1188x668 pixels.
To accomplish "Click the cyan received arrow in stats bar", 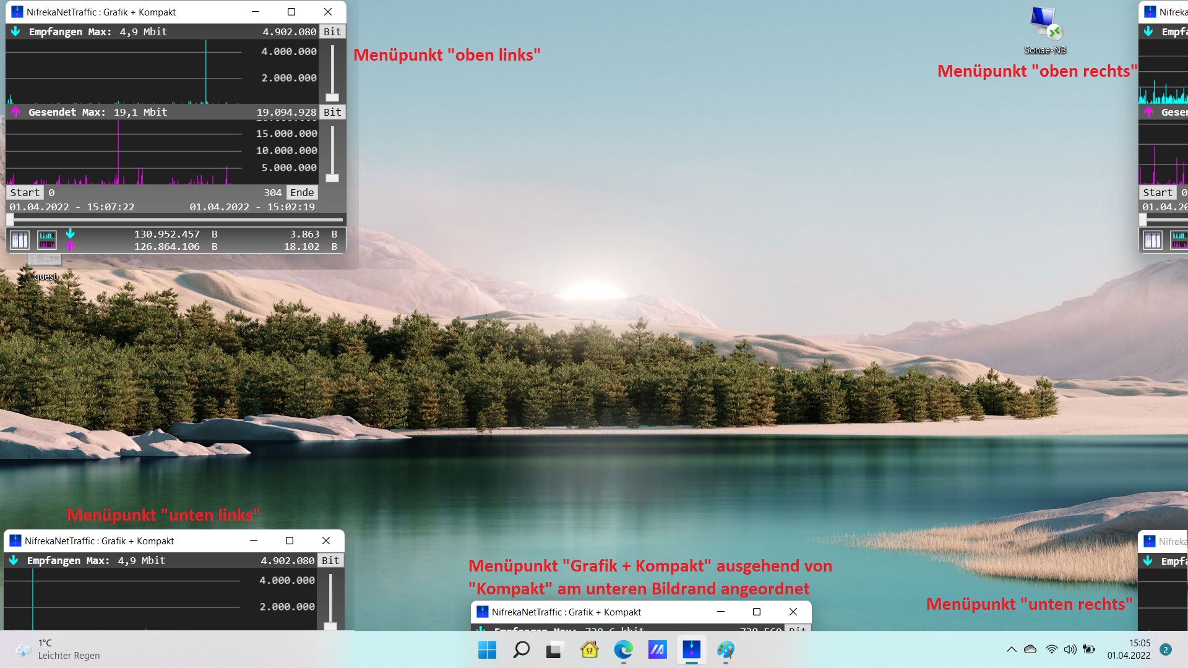I will click(x=71, y=234).
